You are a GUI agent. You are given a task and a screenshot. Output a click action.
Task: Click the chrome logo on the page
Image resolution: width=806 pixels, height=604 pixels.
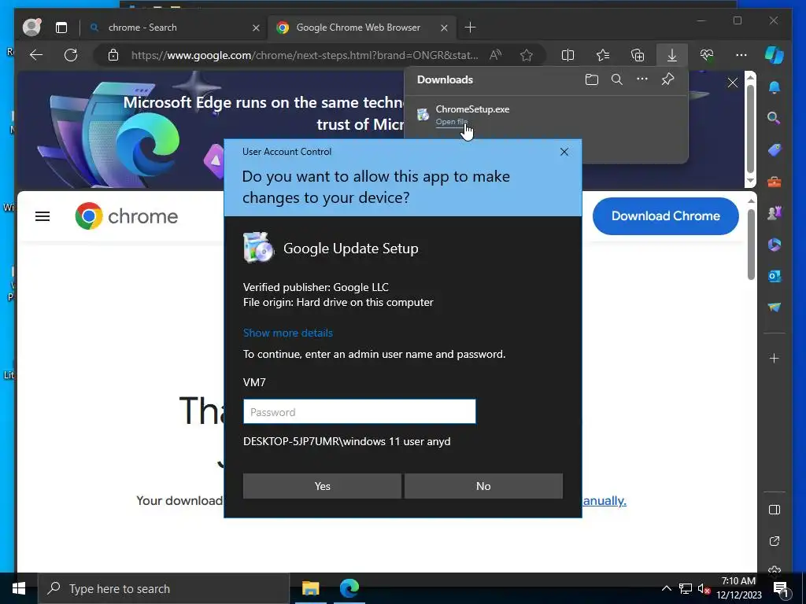[x=127, y=216]
